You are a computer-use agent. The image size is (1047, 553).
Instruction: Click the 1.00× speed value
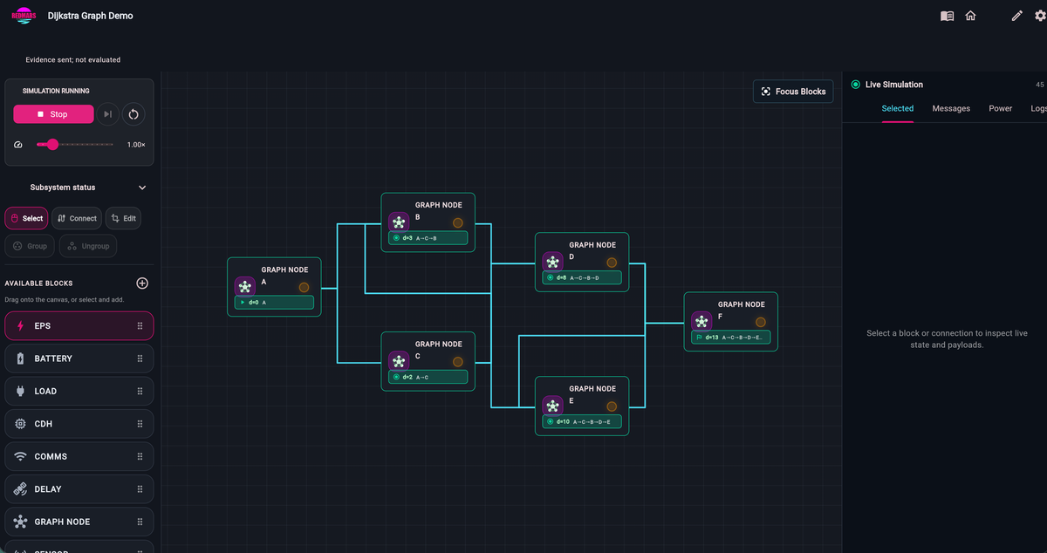click(136, 145)
